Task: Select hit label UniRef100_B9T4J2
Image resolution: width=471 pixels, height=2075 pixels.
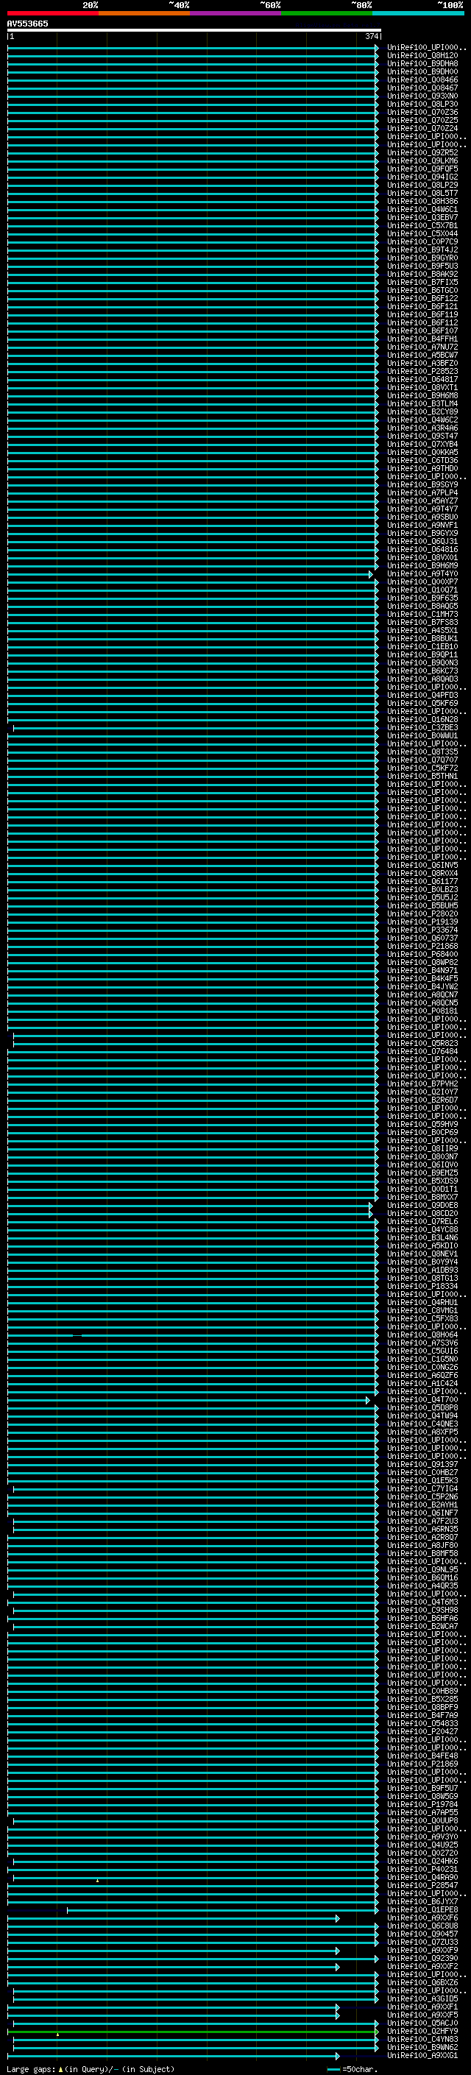Action: point(422,250)
